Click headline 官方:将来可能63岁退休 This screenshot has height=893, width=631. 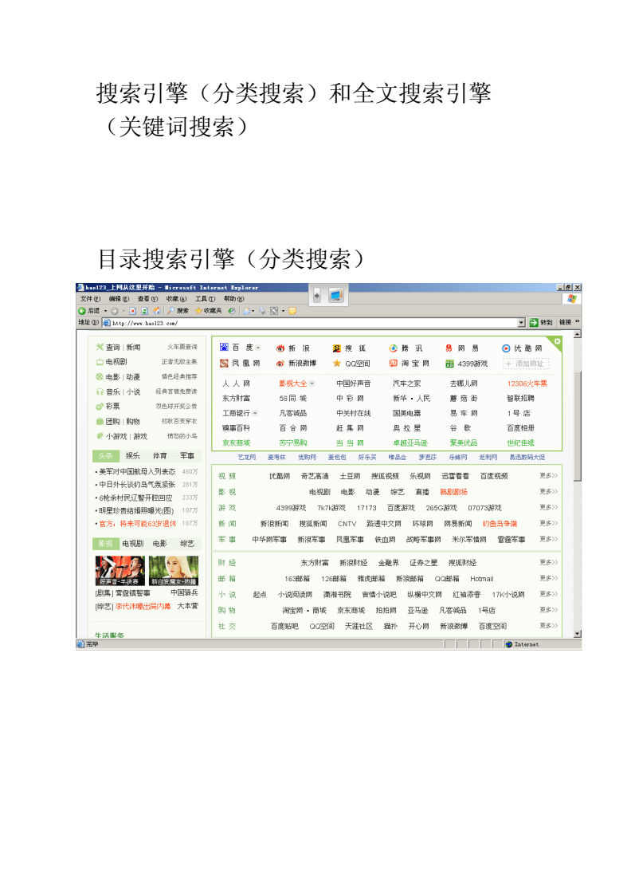pos(137,524)
